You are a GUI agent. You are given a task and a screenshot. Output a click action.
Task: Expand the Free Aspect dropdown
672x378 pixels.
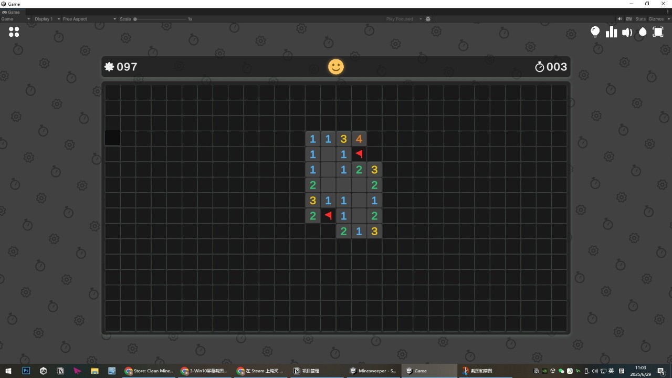[x=89, y=19]
